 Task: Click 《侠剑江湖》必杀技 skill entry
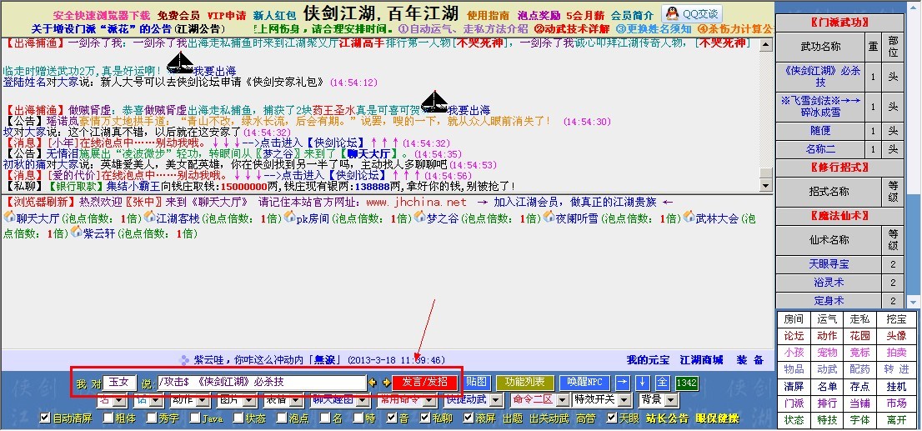(821, 77)
